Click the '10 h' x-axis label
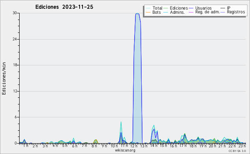This screenshot has height=154, width=250. 114,146
